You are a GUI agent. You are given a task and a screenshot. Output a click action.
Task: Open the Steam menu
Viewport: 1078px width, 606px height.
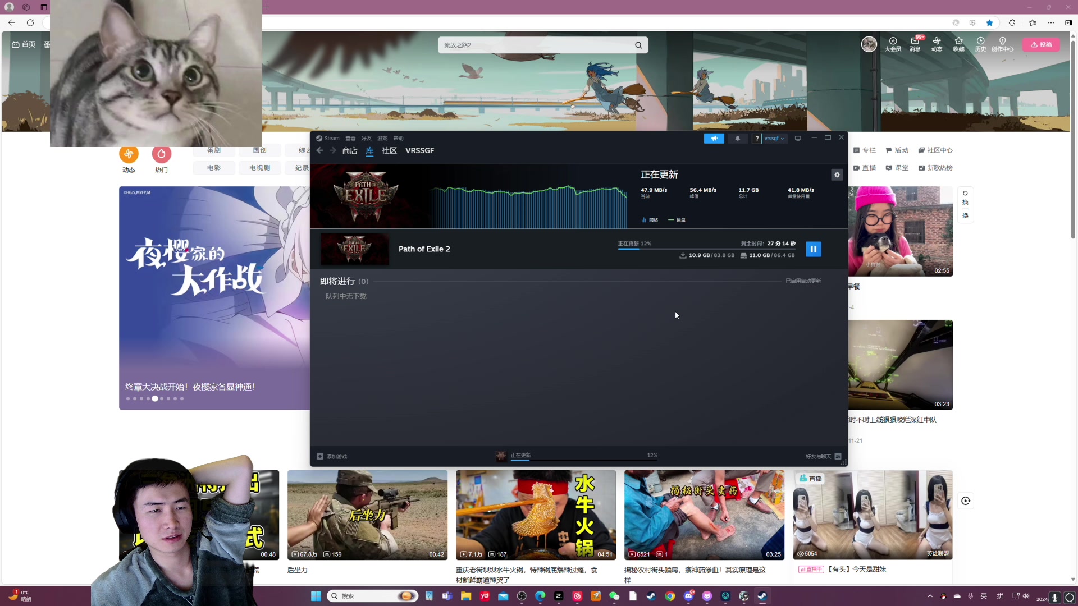tap(328, 139)
